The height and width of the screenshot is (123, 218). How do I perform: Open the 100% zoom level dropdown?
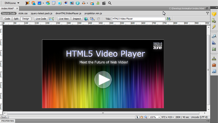click(x=155, y=117)
